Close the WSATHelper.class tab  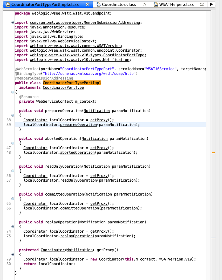(202, 4)
